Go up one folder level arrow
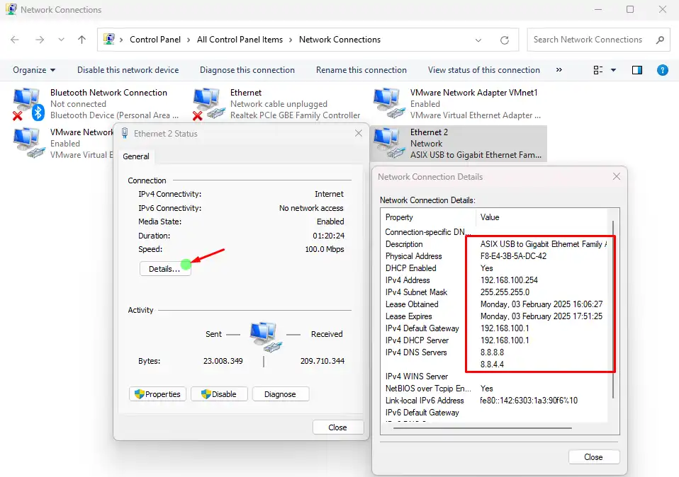The image size is (679, 477). (x=82, y=40)
